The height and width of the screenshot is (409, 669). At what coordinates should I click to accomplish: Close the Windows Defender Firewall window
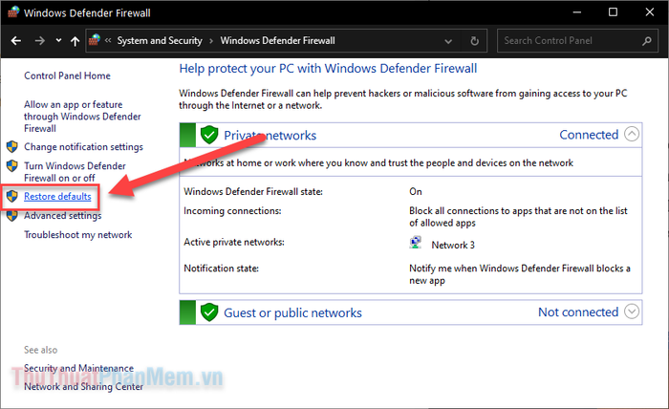click(650, 12)
